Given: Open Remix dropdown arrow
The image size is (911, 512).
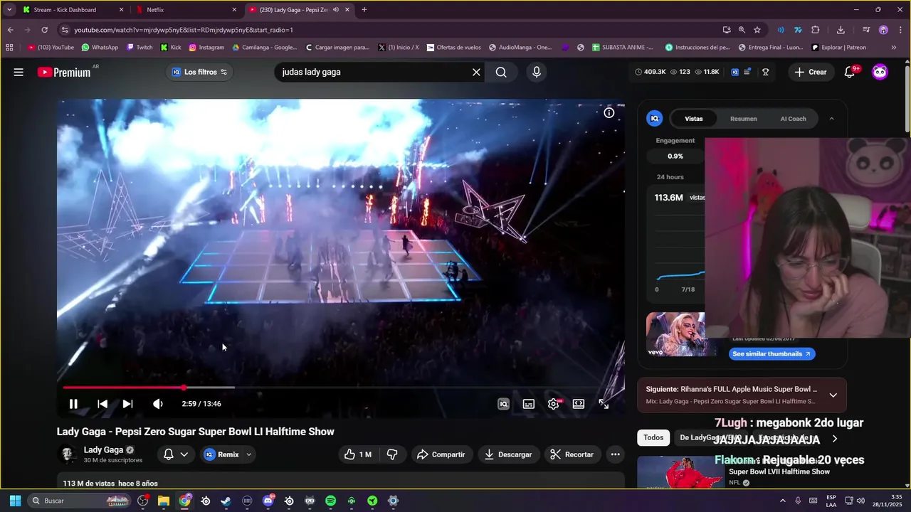Looking at the screenshot, I should tap(249, 454).
